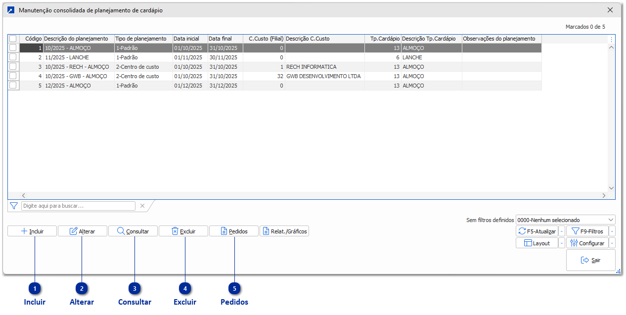Click cell 'RECH INFORMATICA'
This screenshot has width=626, height=315.
coord(324,67)
